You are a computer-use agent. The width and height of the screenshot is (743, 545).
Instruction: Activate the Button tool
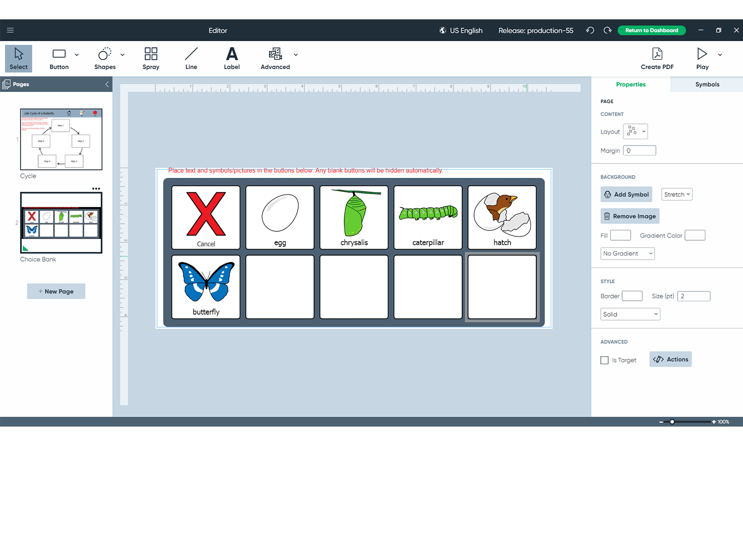(59, 58)
